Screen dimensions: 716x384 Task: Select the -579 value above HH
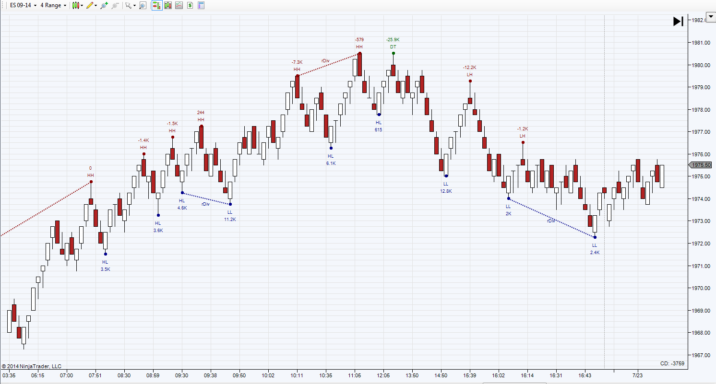359,39
